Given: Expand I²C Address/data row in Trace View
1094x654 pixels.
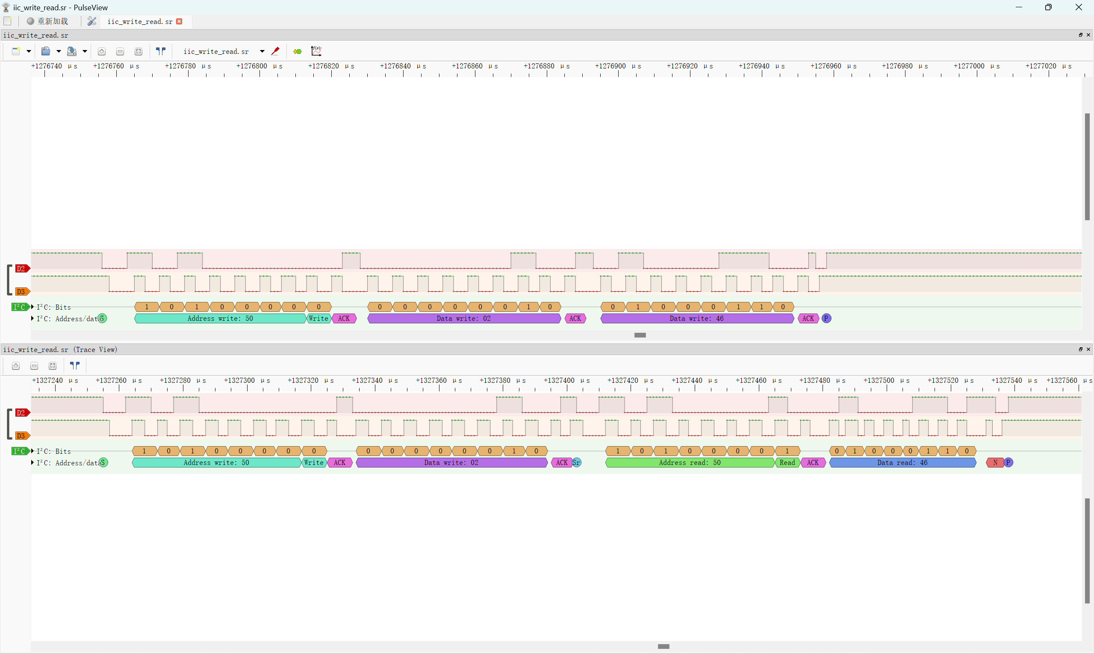Looking at the screenshot, I should click(32, 462).
